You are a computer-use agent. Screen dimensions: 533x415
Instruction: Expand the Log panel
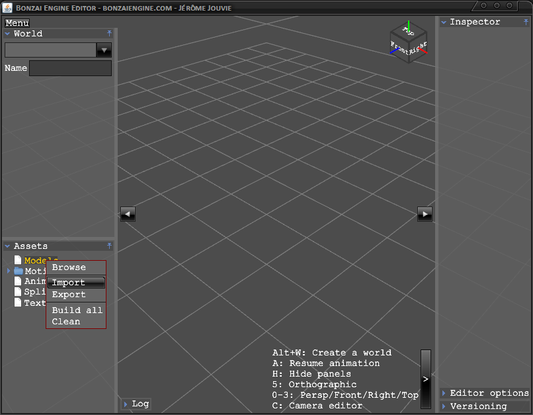pos(136,404)
